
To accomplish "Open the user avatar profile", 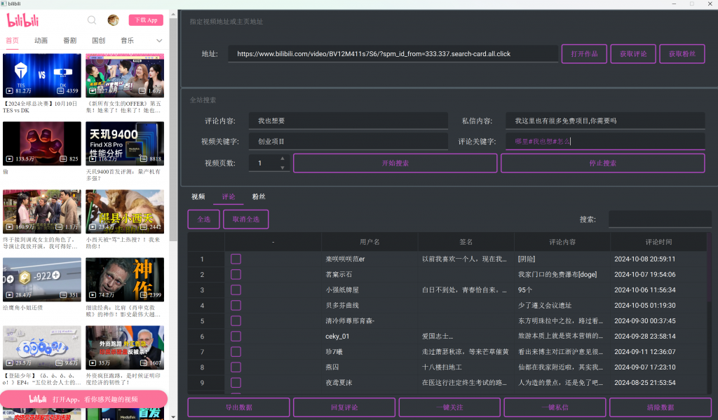I will pos(113,20).
